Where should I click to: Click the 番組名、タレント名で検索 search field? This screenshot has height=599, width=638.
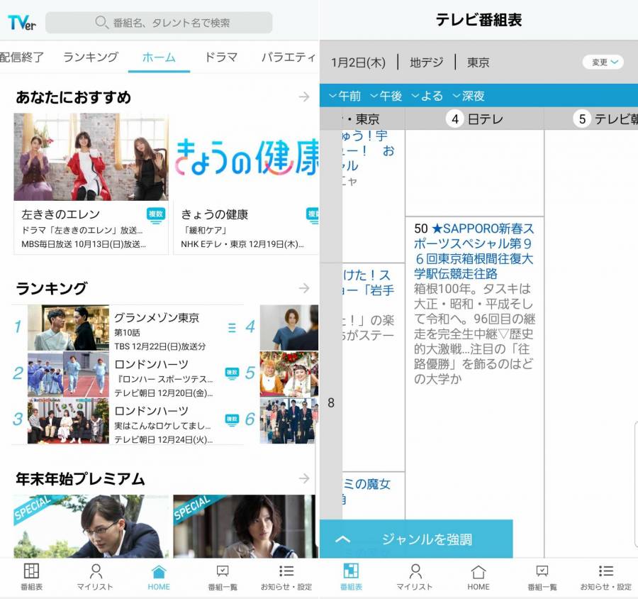pos(159,23)
